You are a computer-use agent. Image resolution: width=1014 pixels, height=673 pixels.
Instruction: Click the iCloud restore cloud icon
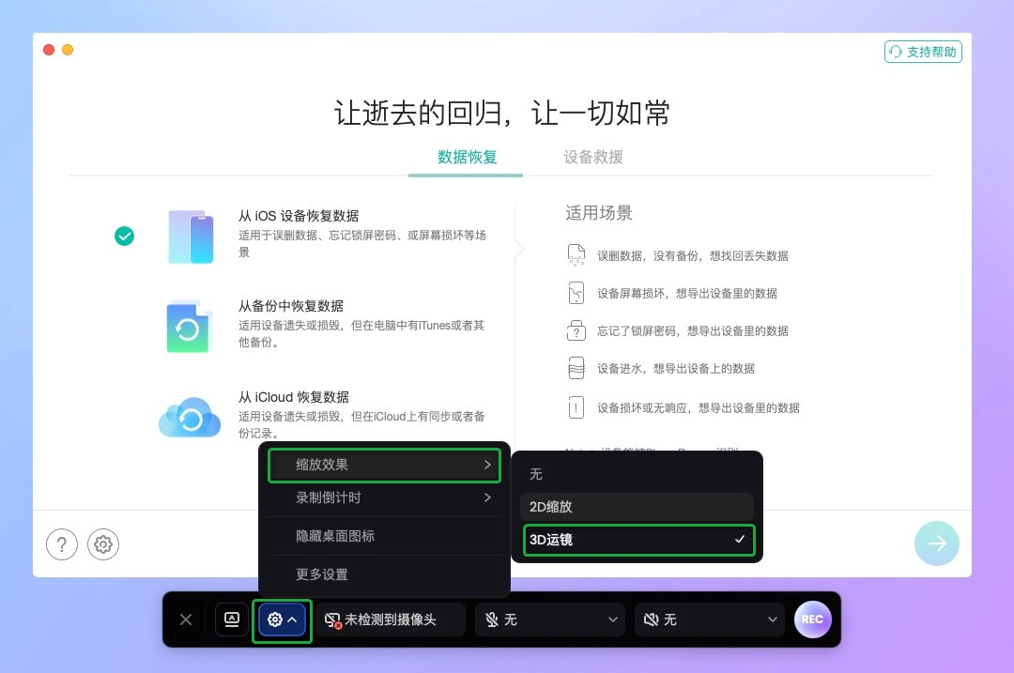click(190, 418)
